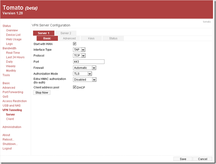Uncheck the DHCP client address pool checkbox

click(75, 87)
